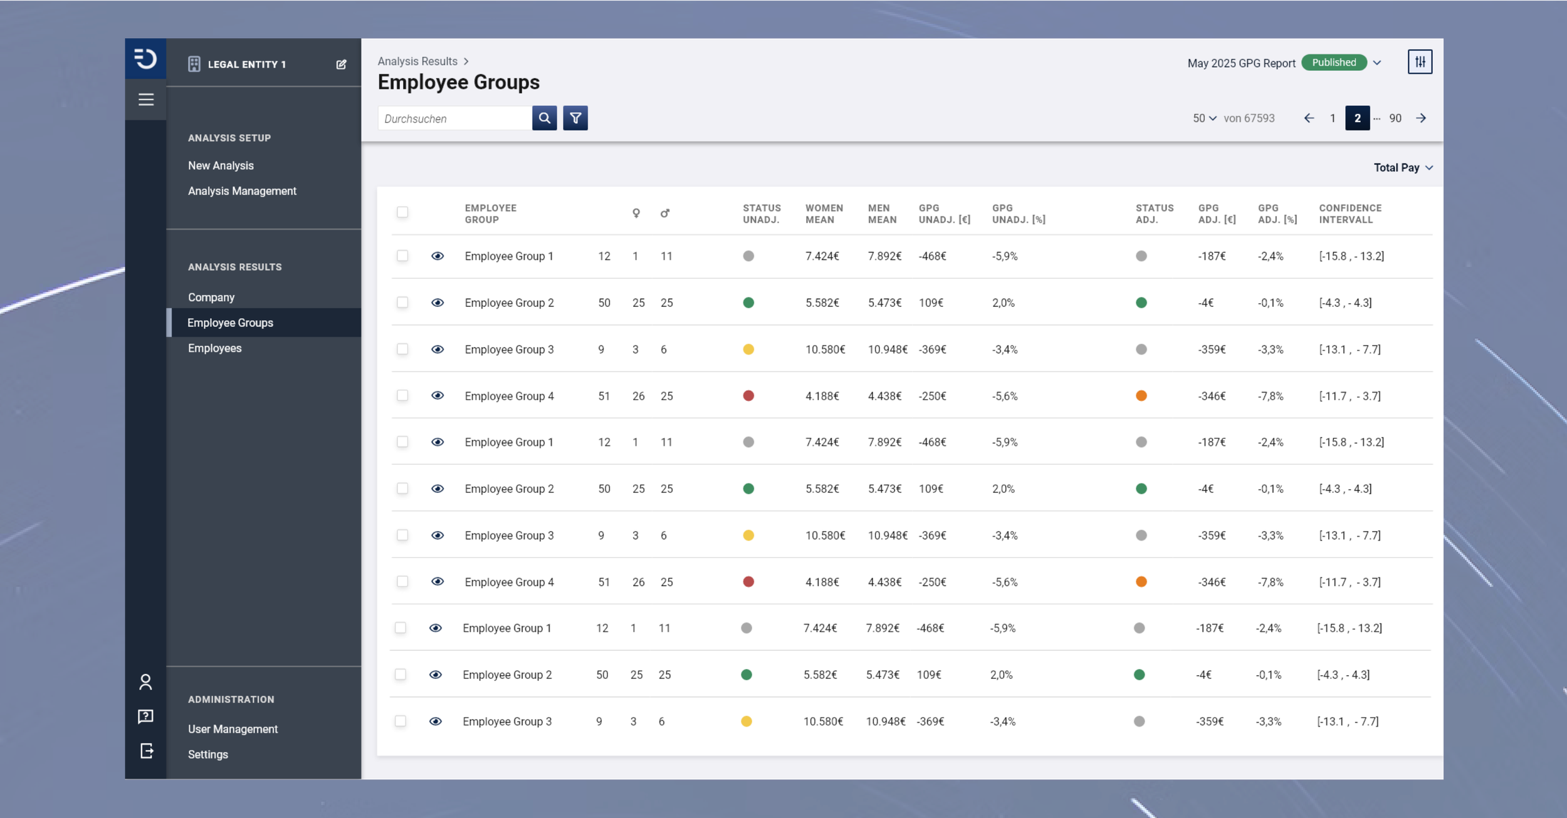Viewport: 1567px width, 818px height.
Task: Open Employees in the sidebar
Action: tap(214, 348)
